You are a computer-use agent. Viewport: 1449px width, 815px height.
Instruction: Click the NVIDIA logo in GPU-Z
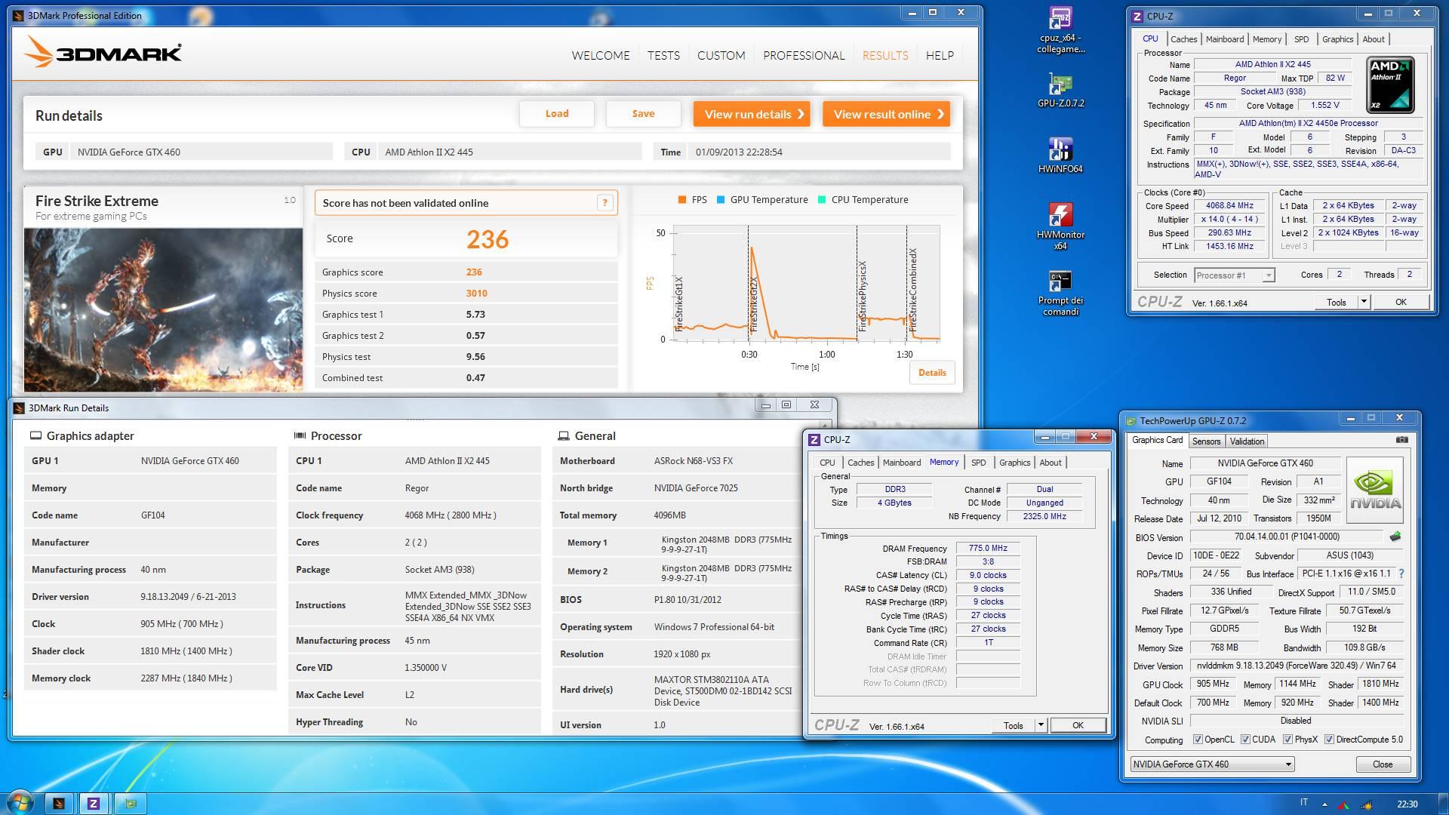1375,490
